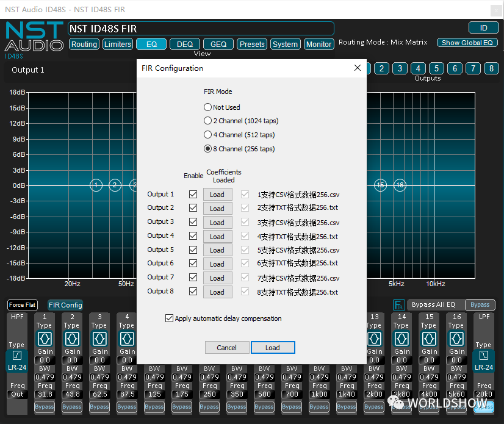Image resolution: width=504 pixels, height=424 pixels.
Task: Open the Limiters view tab
Action: tap(118, 44)
